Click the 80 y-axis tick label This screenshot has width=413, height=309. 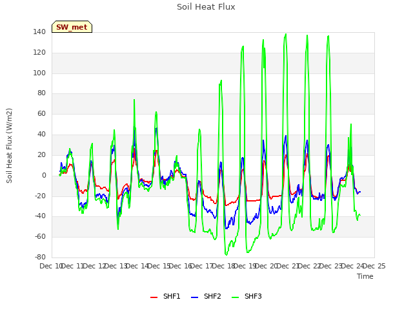[x=41, y=93]
